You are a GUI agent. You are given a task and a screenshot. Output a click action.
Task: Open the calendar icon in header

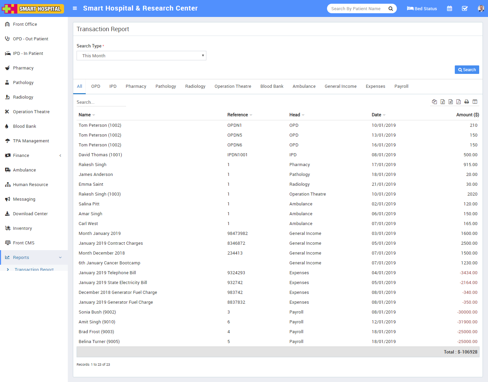click(449, 8)
